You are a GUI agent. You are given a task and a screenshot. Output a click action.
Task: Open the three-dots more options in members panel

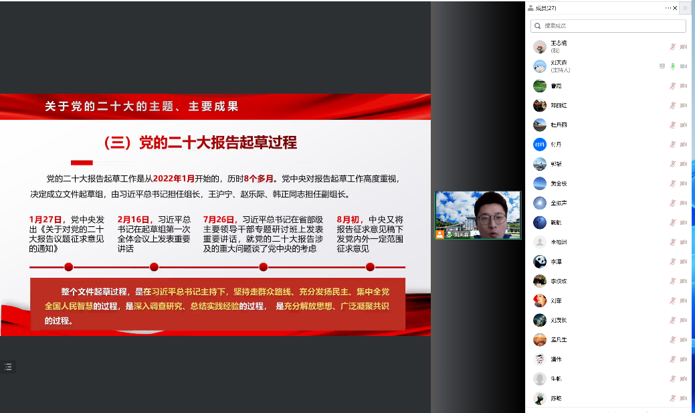[x=668, y=8]
